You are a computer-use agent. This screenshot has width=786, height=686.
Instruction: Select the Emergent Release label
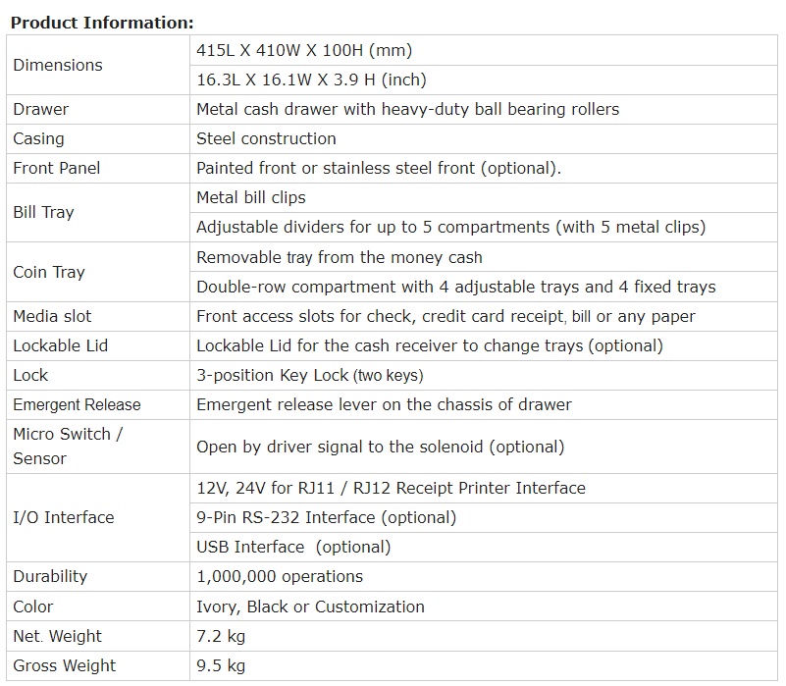[77, 404]
